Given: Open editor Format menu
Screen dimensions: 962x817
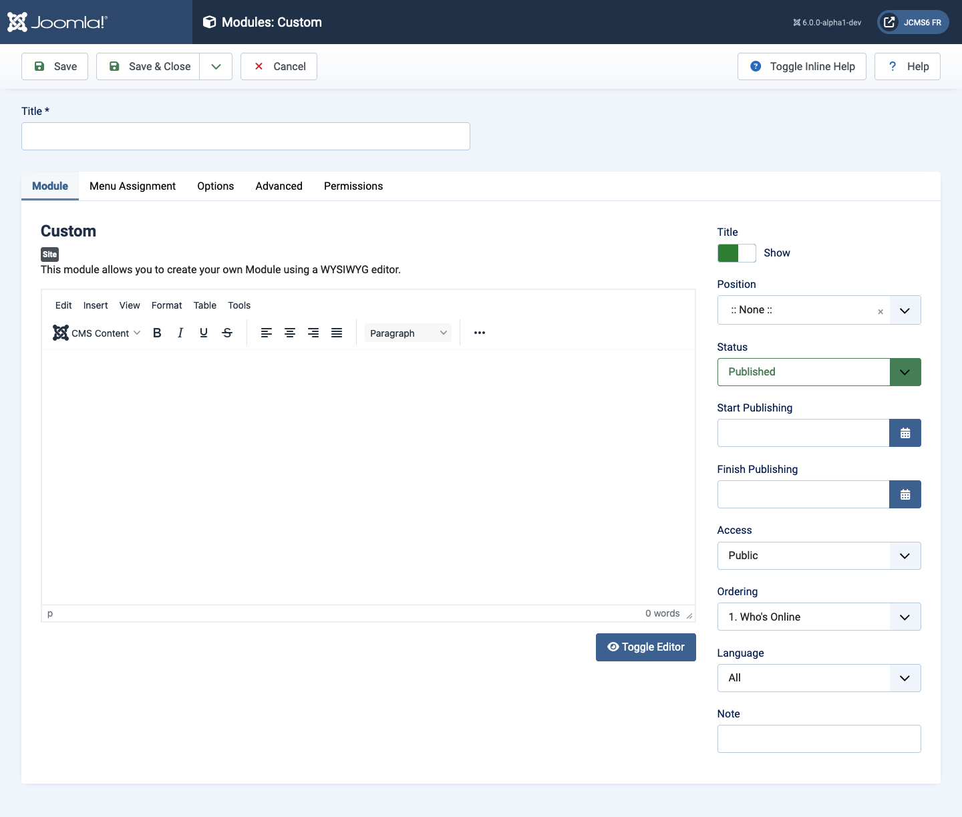Looking at the screenshot, I should [x=167, y=305].
